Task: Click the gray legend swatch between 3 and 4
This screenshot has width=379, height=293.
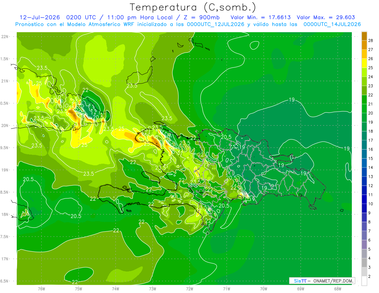Action: [x=364, y=263]
